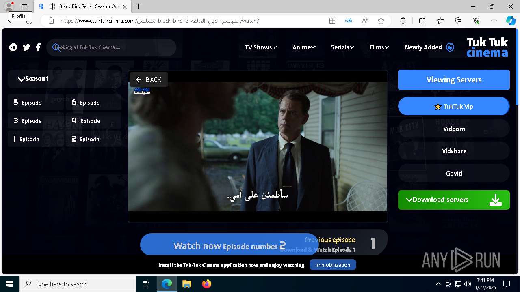Add this page to favorites star
The width and height of the screenshot is (520, 292).
(x=381, y=21)
